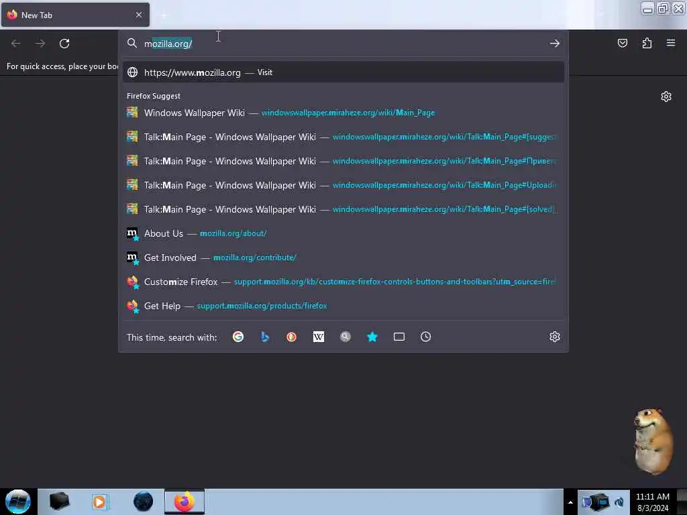The height and width of the screenshot is (515, 687).
Task: Go back using the back arrow
Action: point(16,44)
